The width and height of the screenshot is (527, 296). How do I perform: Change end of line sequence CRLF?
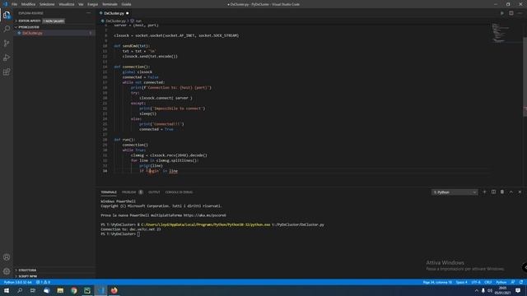tap(488, 282)
